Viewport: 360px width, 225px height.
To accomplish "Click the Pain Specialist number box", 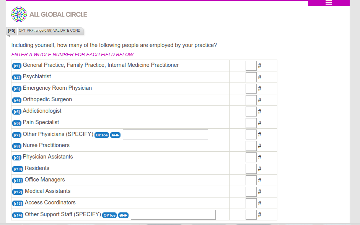I will [x=251, y=123].
